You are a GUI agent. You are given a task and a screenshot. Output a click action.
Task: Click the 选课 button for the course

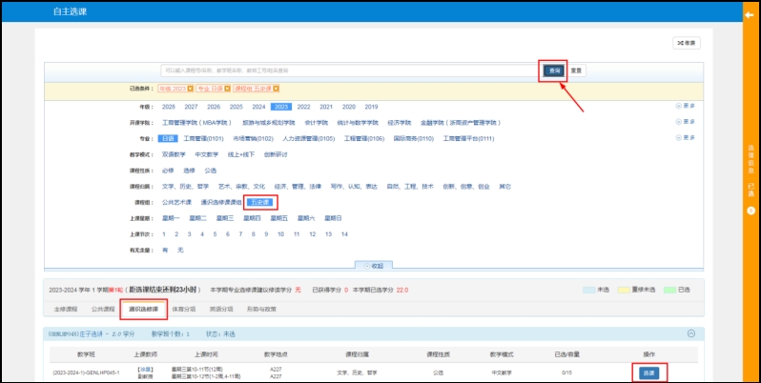pyautogui.click(x=648, y=373)
